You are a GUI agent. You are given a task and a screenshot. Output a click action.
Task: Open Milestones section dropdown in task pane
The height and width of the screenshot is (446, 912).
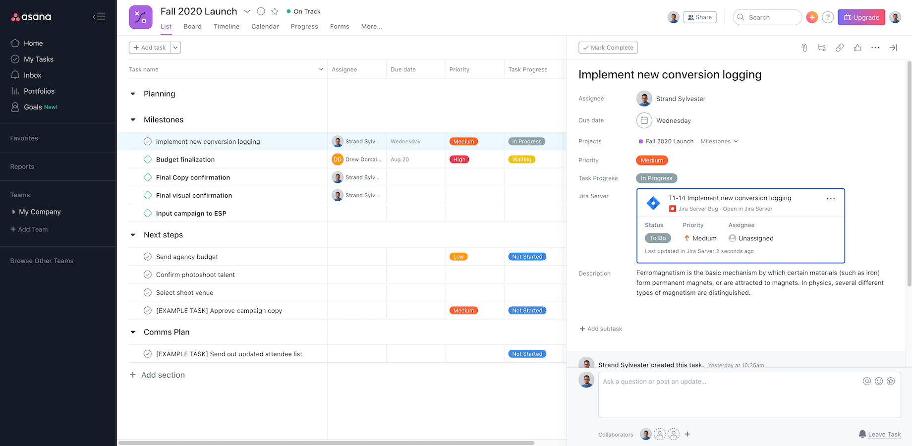[720, 141]
